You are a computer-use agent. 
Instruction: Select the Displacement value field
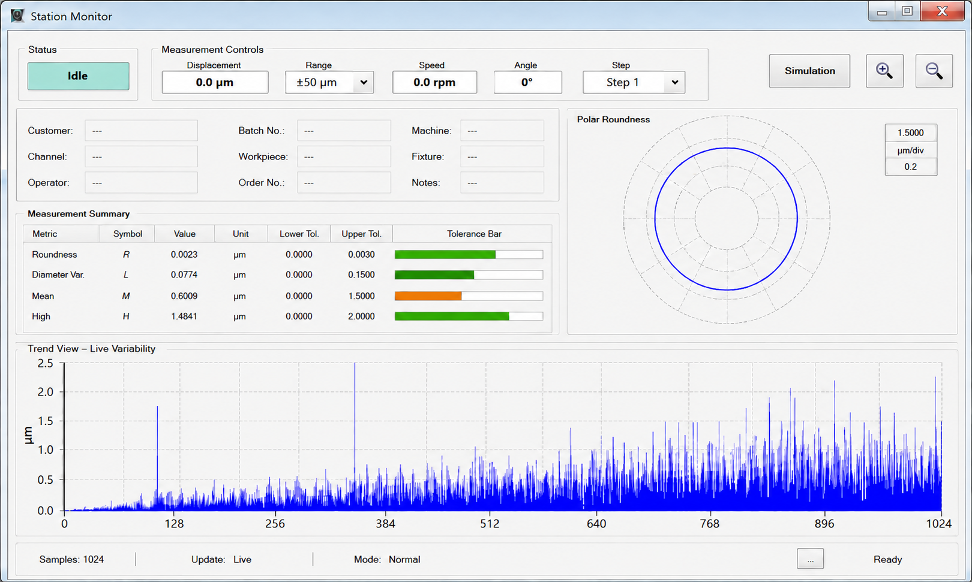(215, 83)
